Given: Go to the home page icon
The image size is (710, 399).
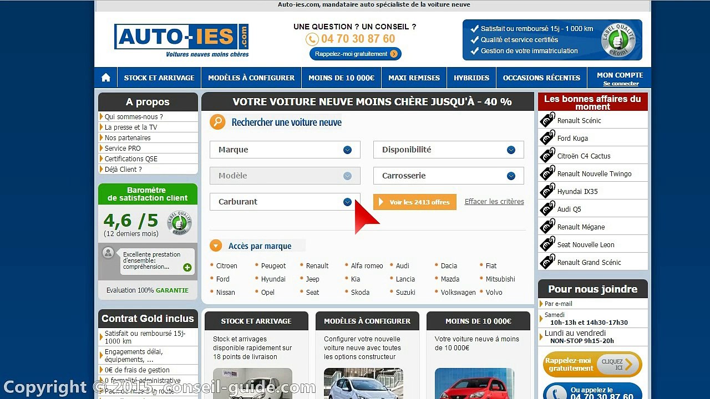Looking at the screenshot, I should 106,78.
